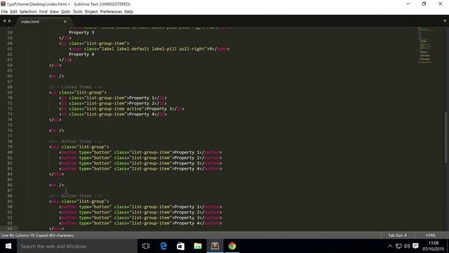Click the br tag on line 86

[x=56, y=185]
